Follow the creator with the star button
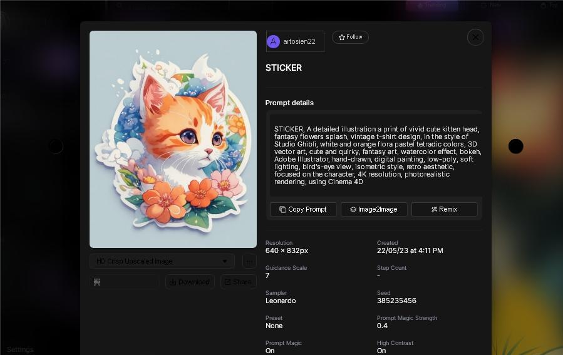This screenshot has width=563, height=355. 350,38
